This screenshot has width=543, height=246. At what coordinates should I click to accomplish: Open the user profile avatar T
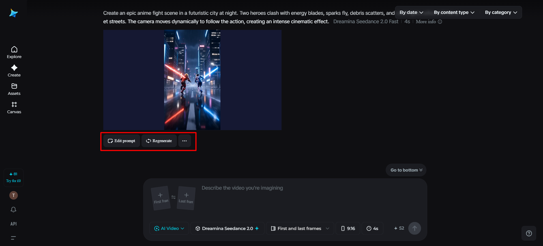click(x=14, y=195)
